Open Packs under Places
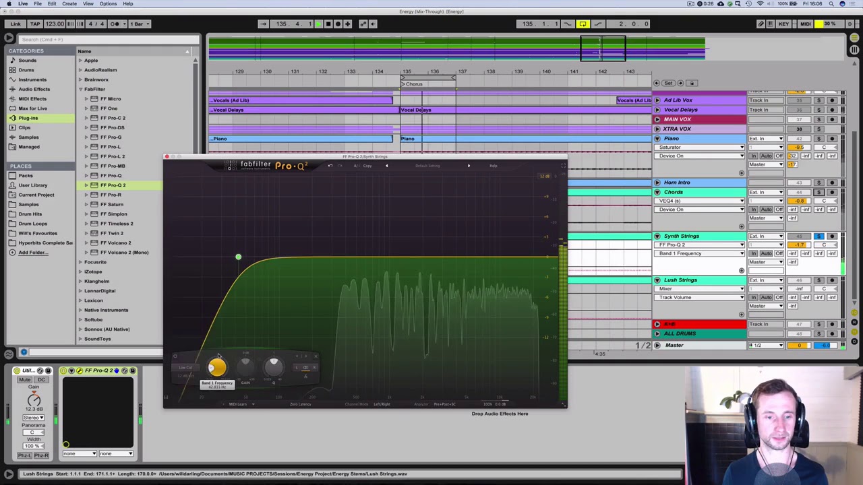 pos(26,176)
